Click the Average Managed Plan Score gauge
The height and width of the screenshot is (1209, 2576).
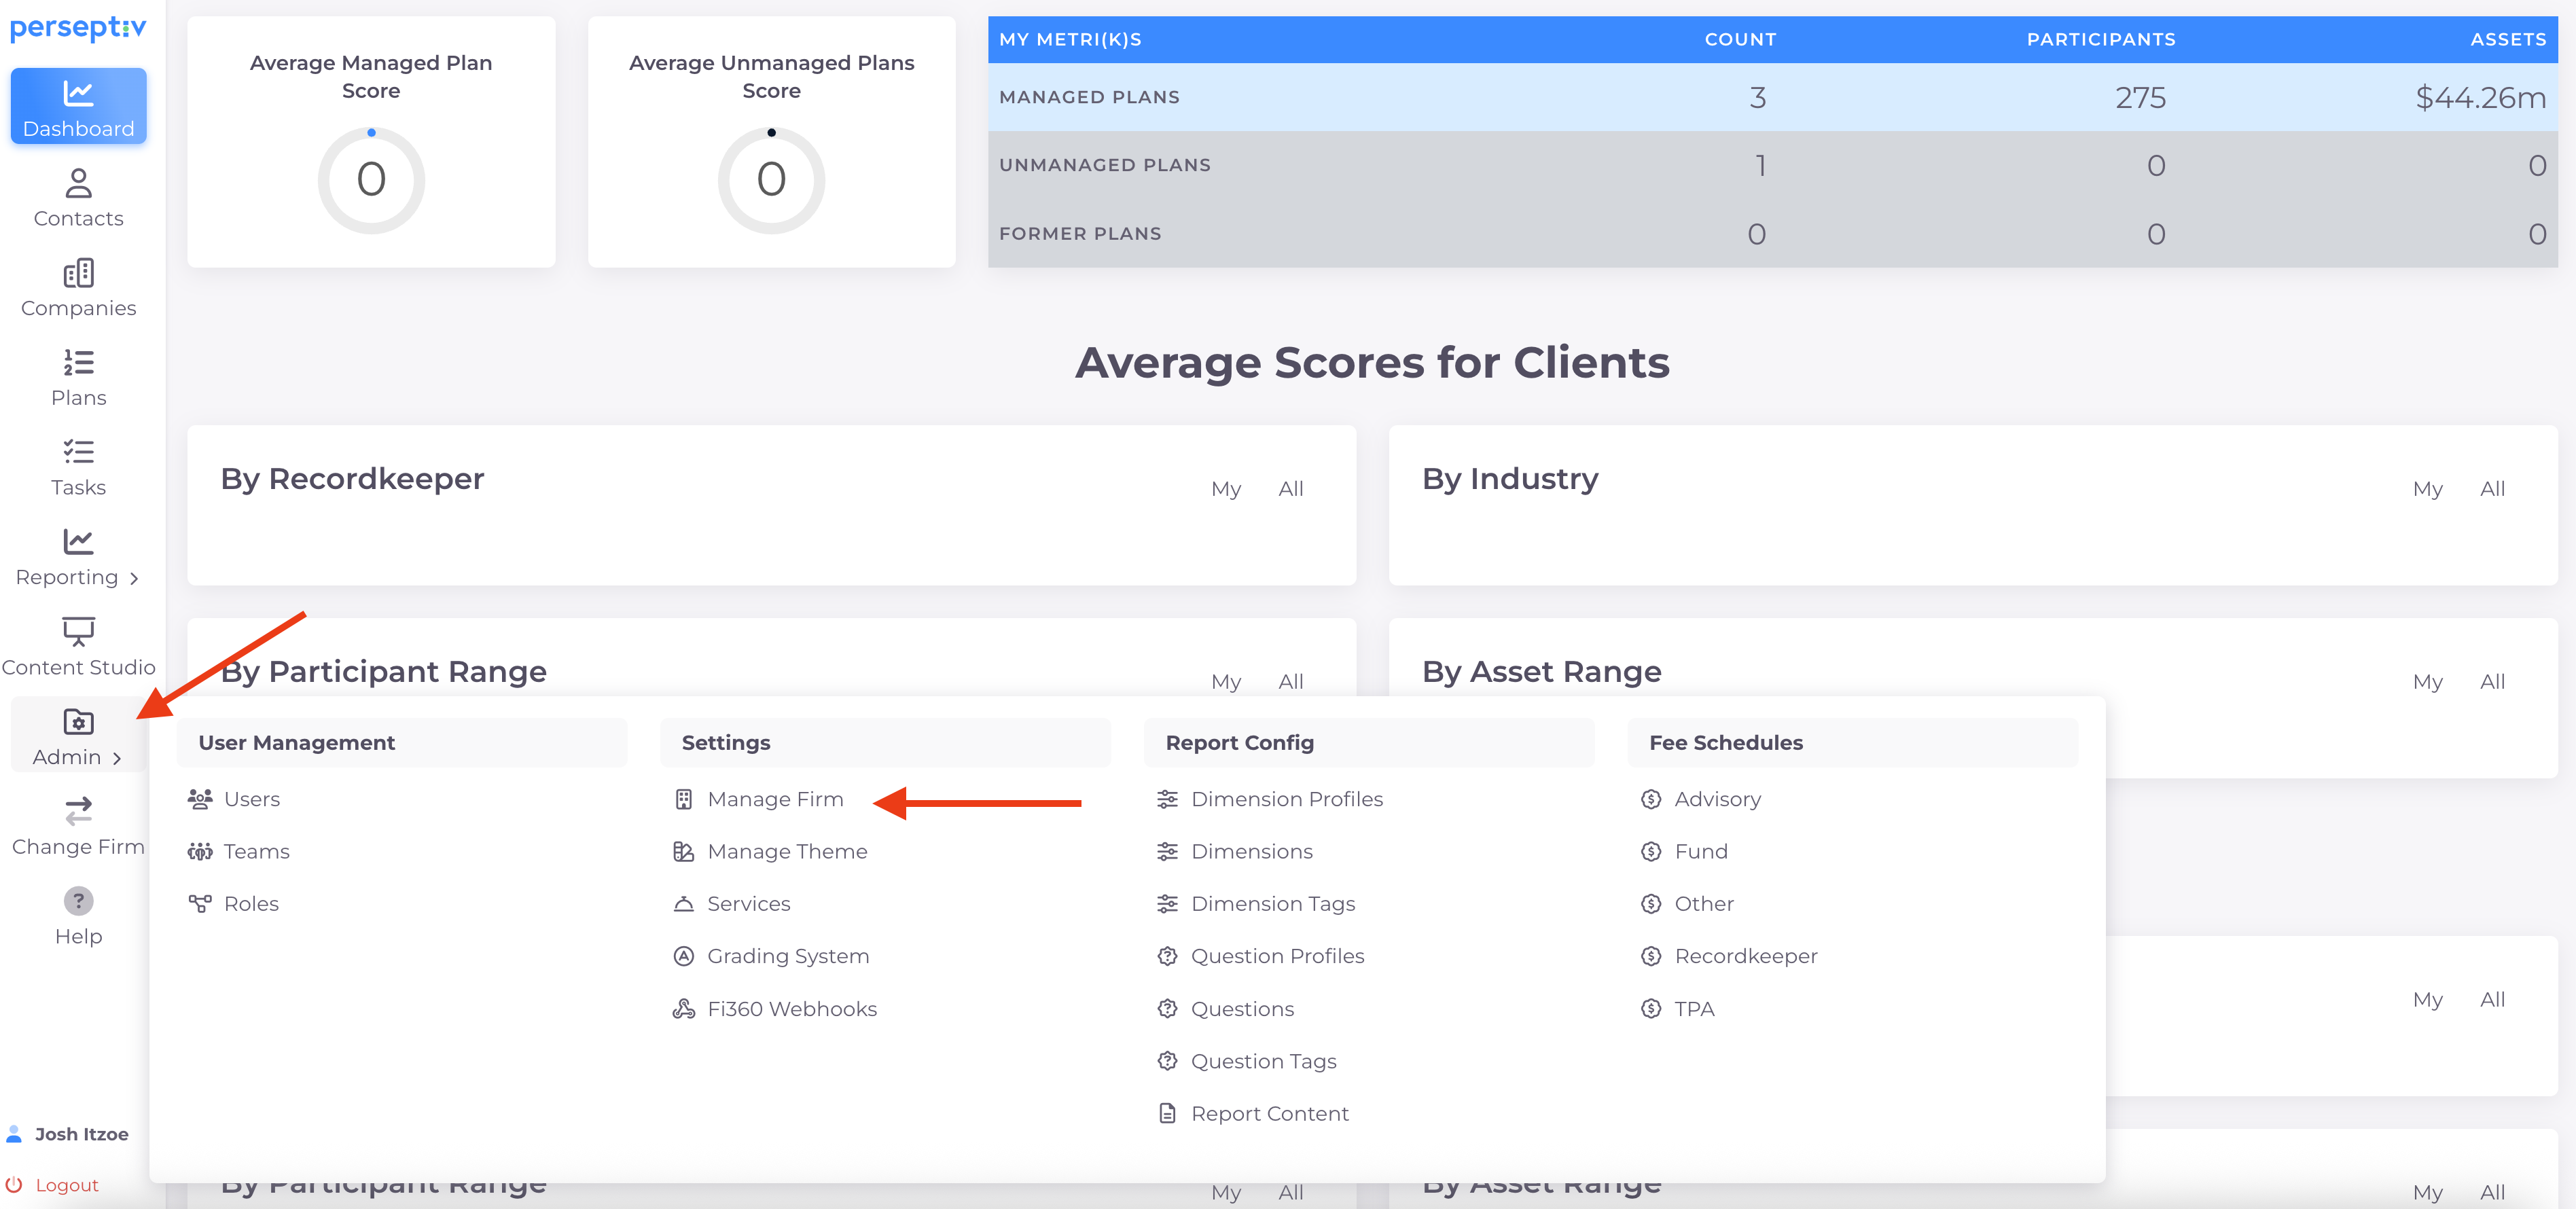click(371, 180)
